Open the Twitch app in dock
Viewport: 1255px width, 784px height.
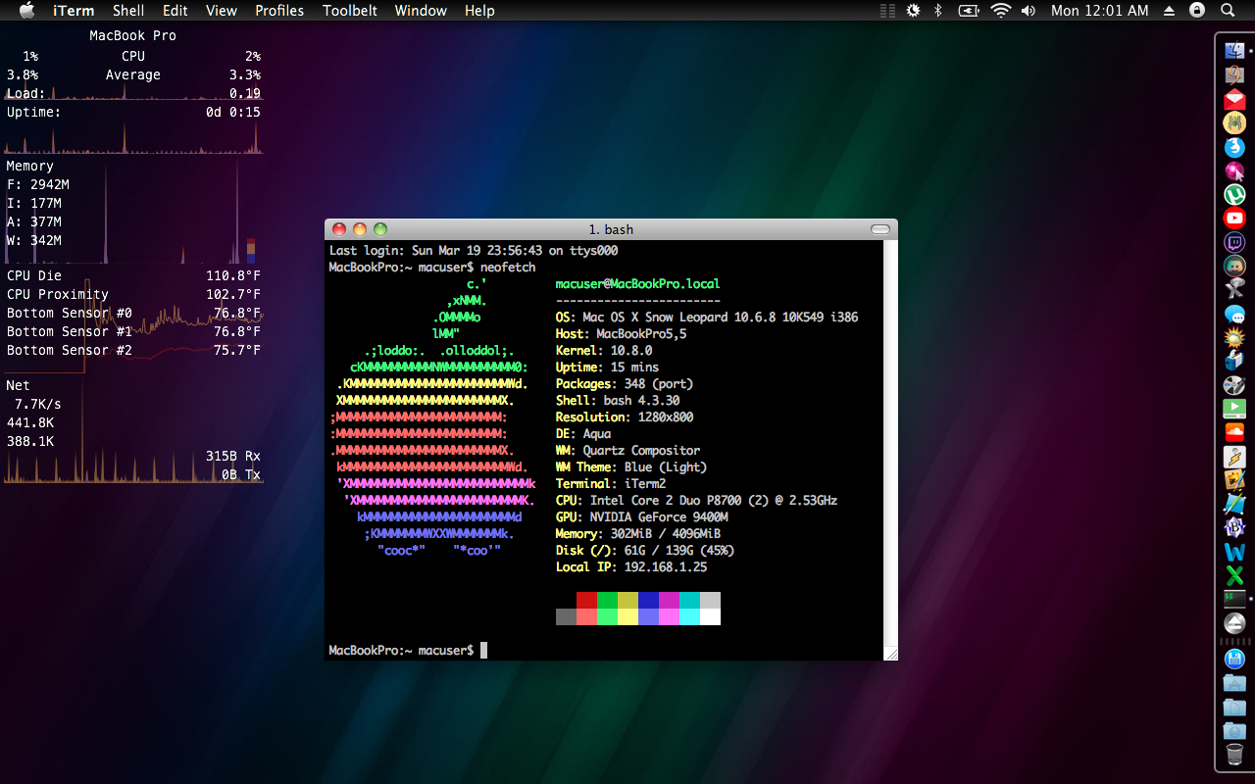point(1234,242)
